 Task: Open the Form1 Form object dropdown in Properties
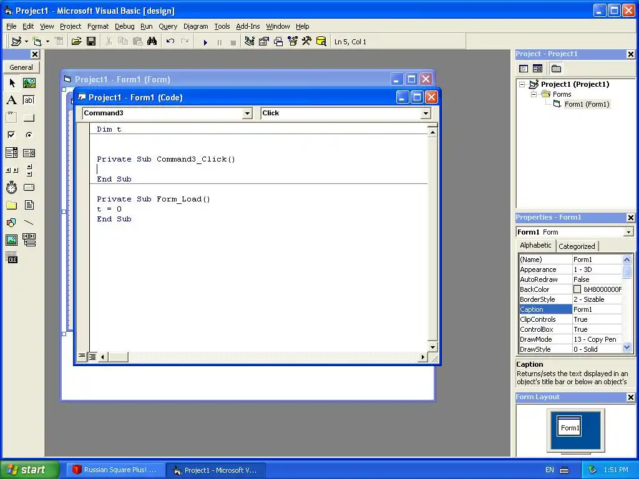(629, 232)
